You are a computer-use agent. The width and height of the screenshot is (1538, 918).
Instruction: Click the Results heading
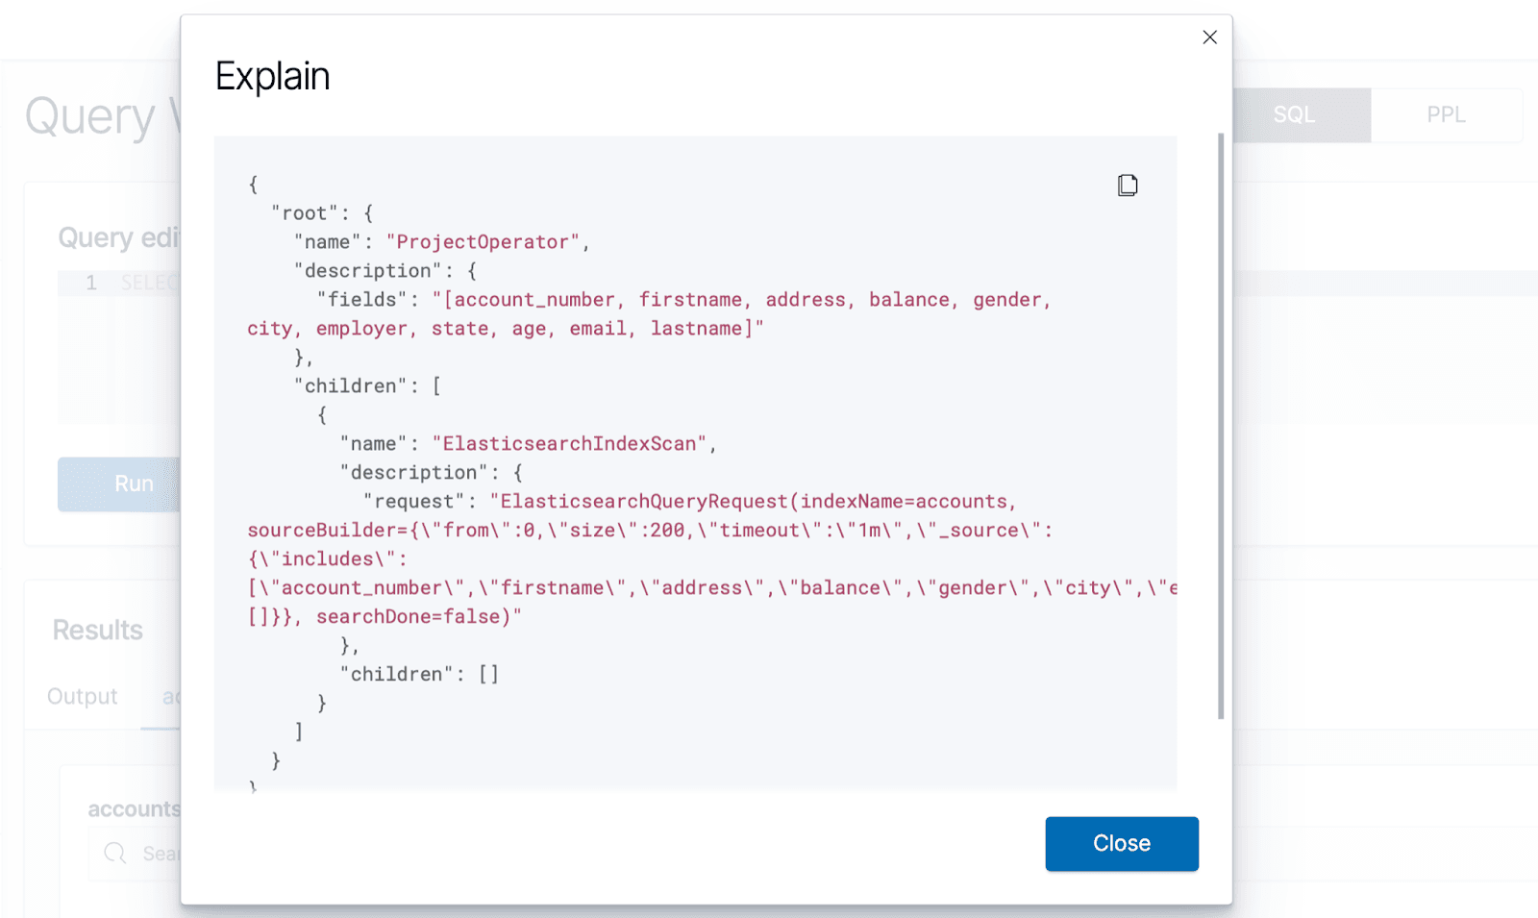pos(97,630)
